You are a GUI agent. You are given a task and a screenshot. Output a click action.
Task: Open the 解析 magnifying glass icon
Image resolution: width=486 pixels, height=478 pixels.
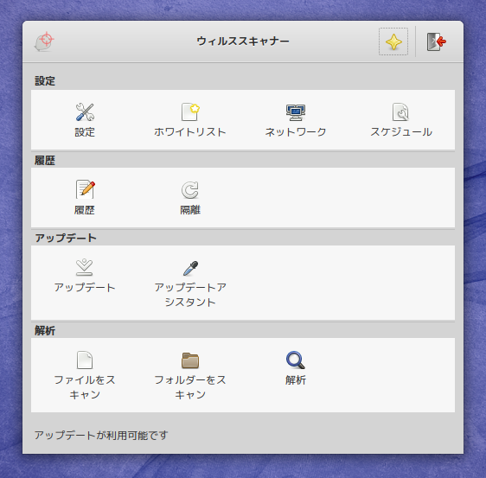(296, 360)
